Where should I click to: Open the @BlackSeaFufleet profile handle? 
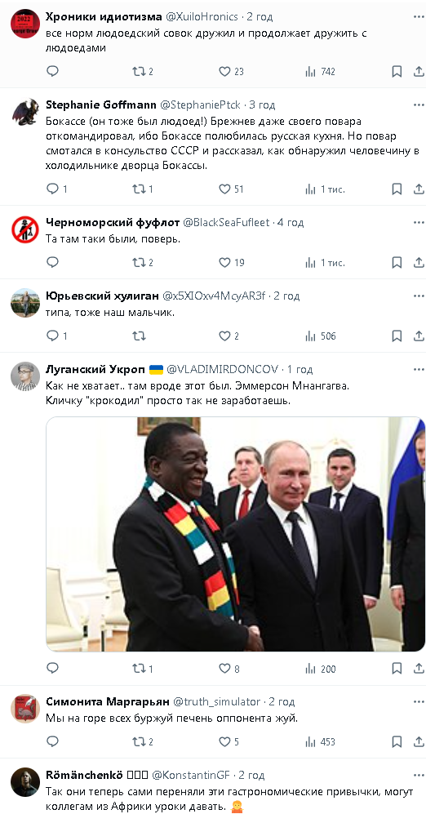point(226,223)
